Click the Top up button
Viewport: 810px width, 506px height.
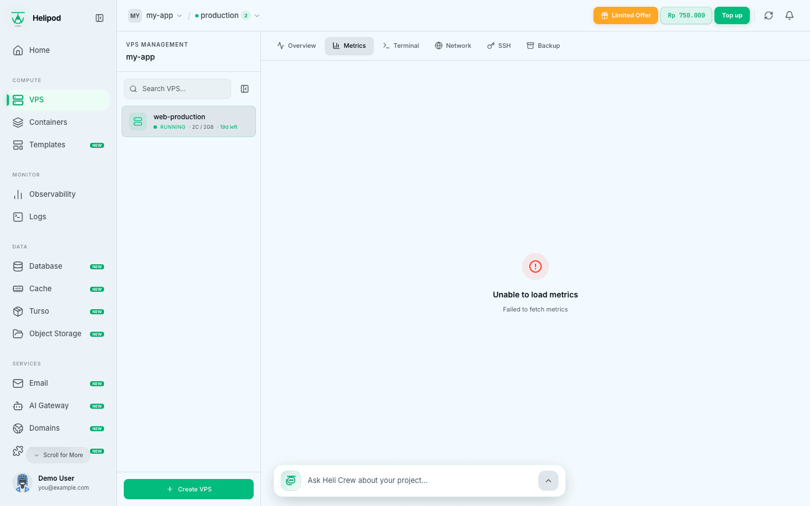pyautogui.click(x=732, y=16)
